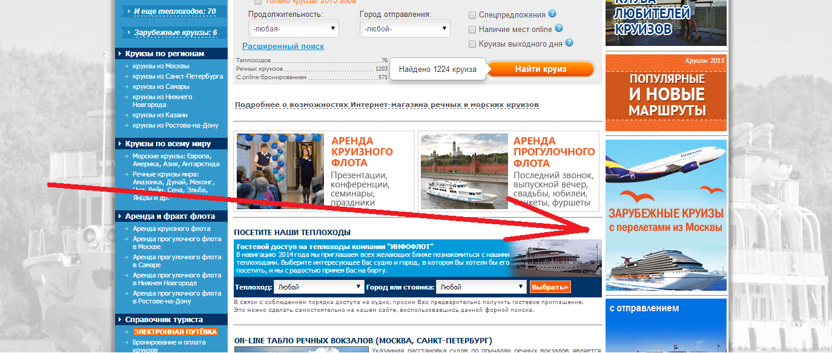The width and height of the screenshot is (832, 353).
Task: Open Клуба любителей круизов banner
Action: click(x=666, y=22)
